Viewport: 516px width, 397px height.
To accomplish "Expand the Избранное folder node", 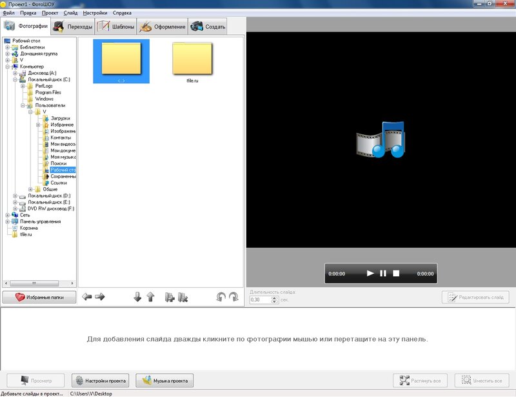I will 38,125.
